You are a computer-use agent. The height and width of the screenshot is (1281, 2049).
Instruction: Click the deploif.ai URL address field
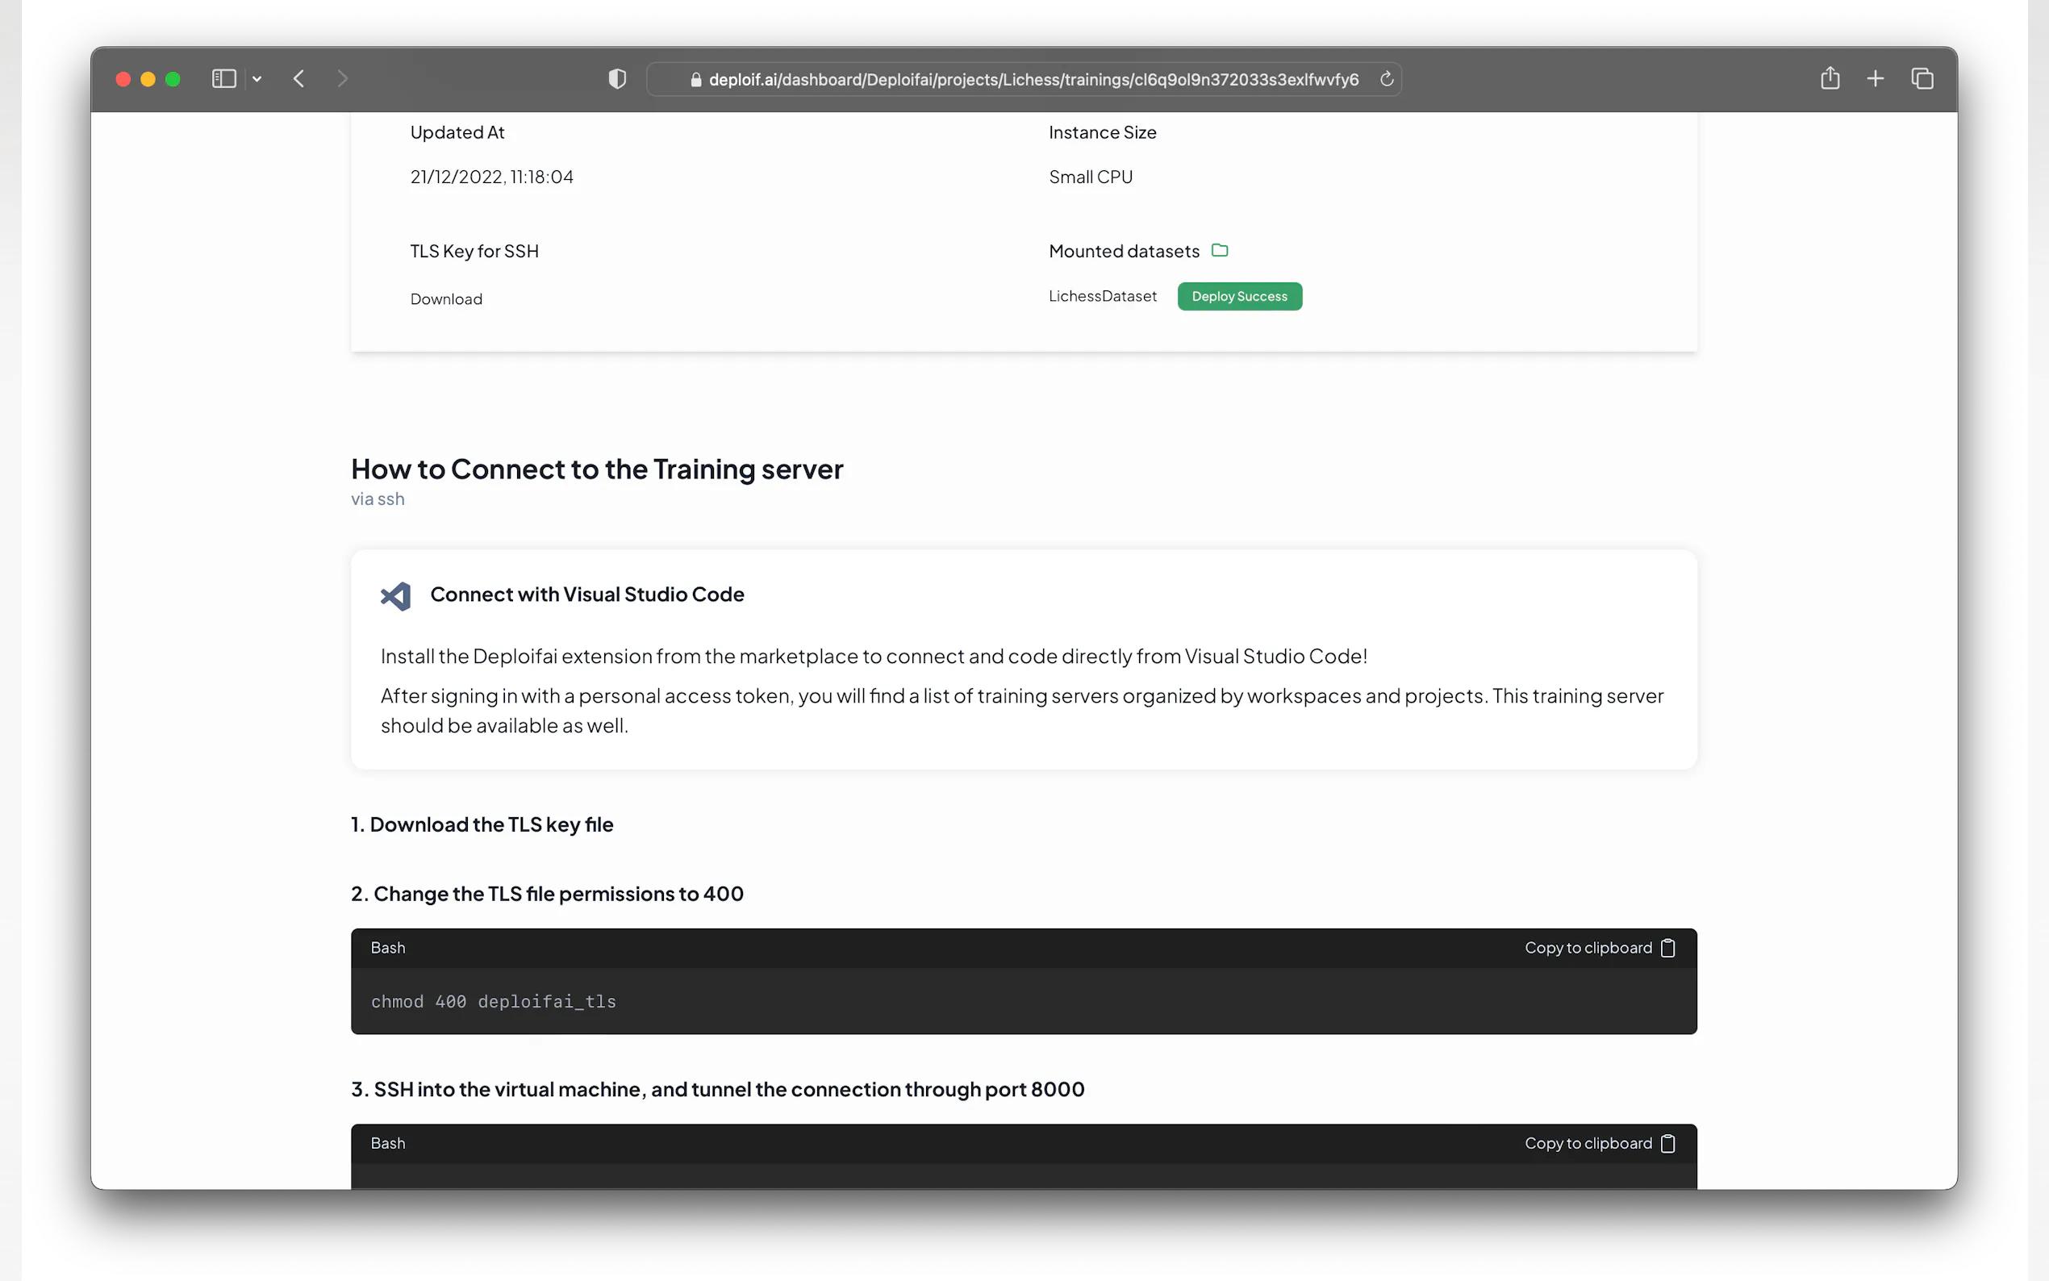click(1033, 80)
